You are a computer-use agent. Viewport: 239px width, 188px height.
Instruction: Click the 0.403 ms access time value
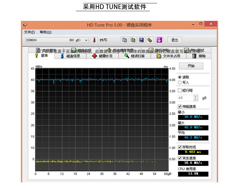click(x=193, y=152)
